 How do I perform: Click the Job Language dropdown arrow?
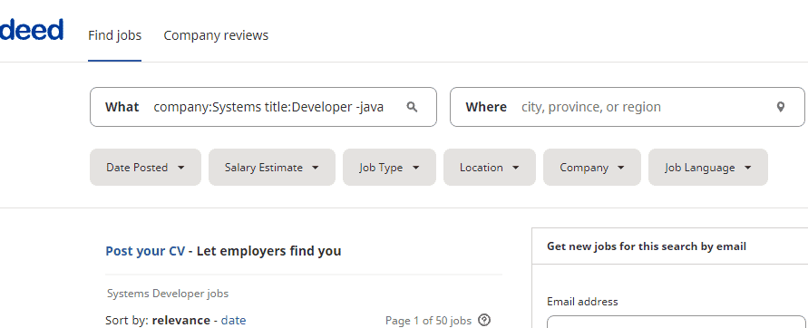coord(748,168)
